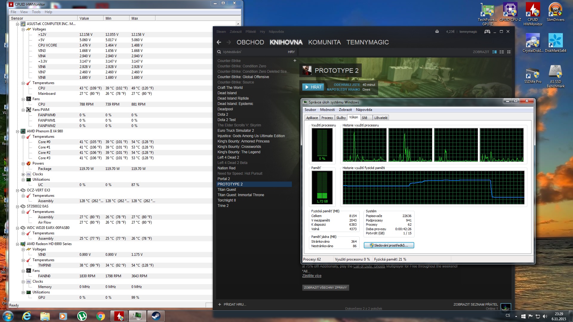Expand Clocks node under AMD Phenom
Screen dimensions: 573x322
click(23, 174)
